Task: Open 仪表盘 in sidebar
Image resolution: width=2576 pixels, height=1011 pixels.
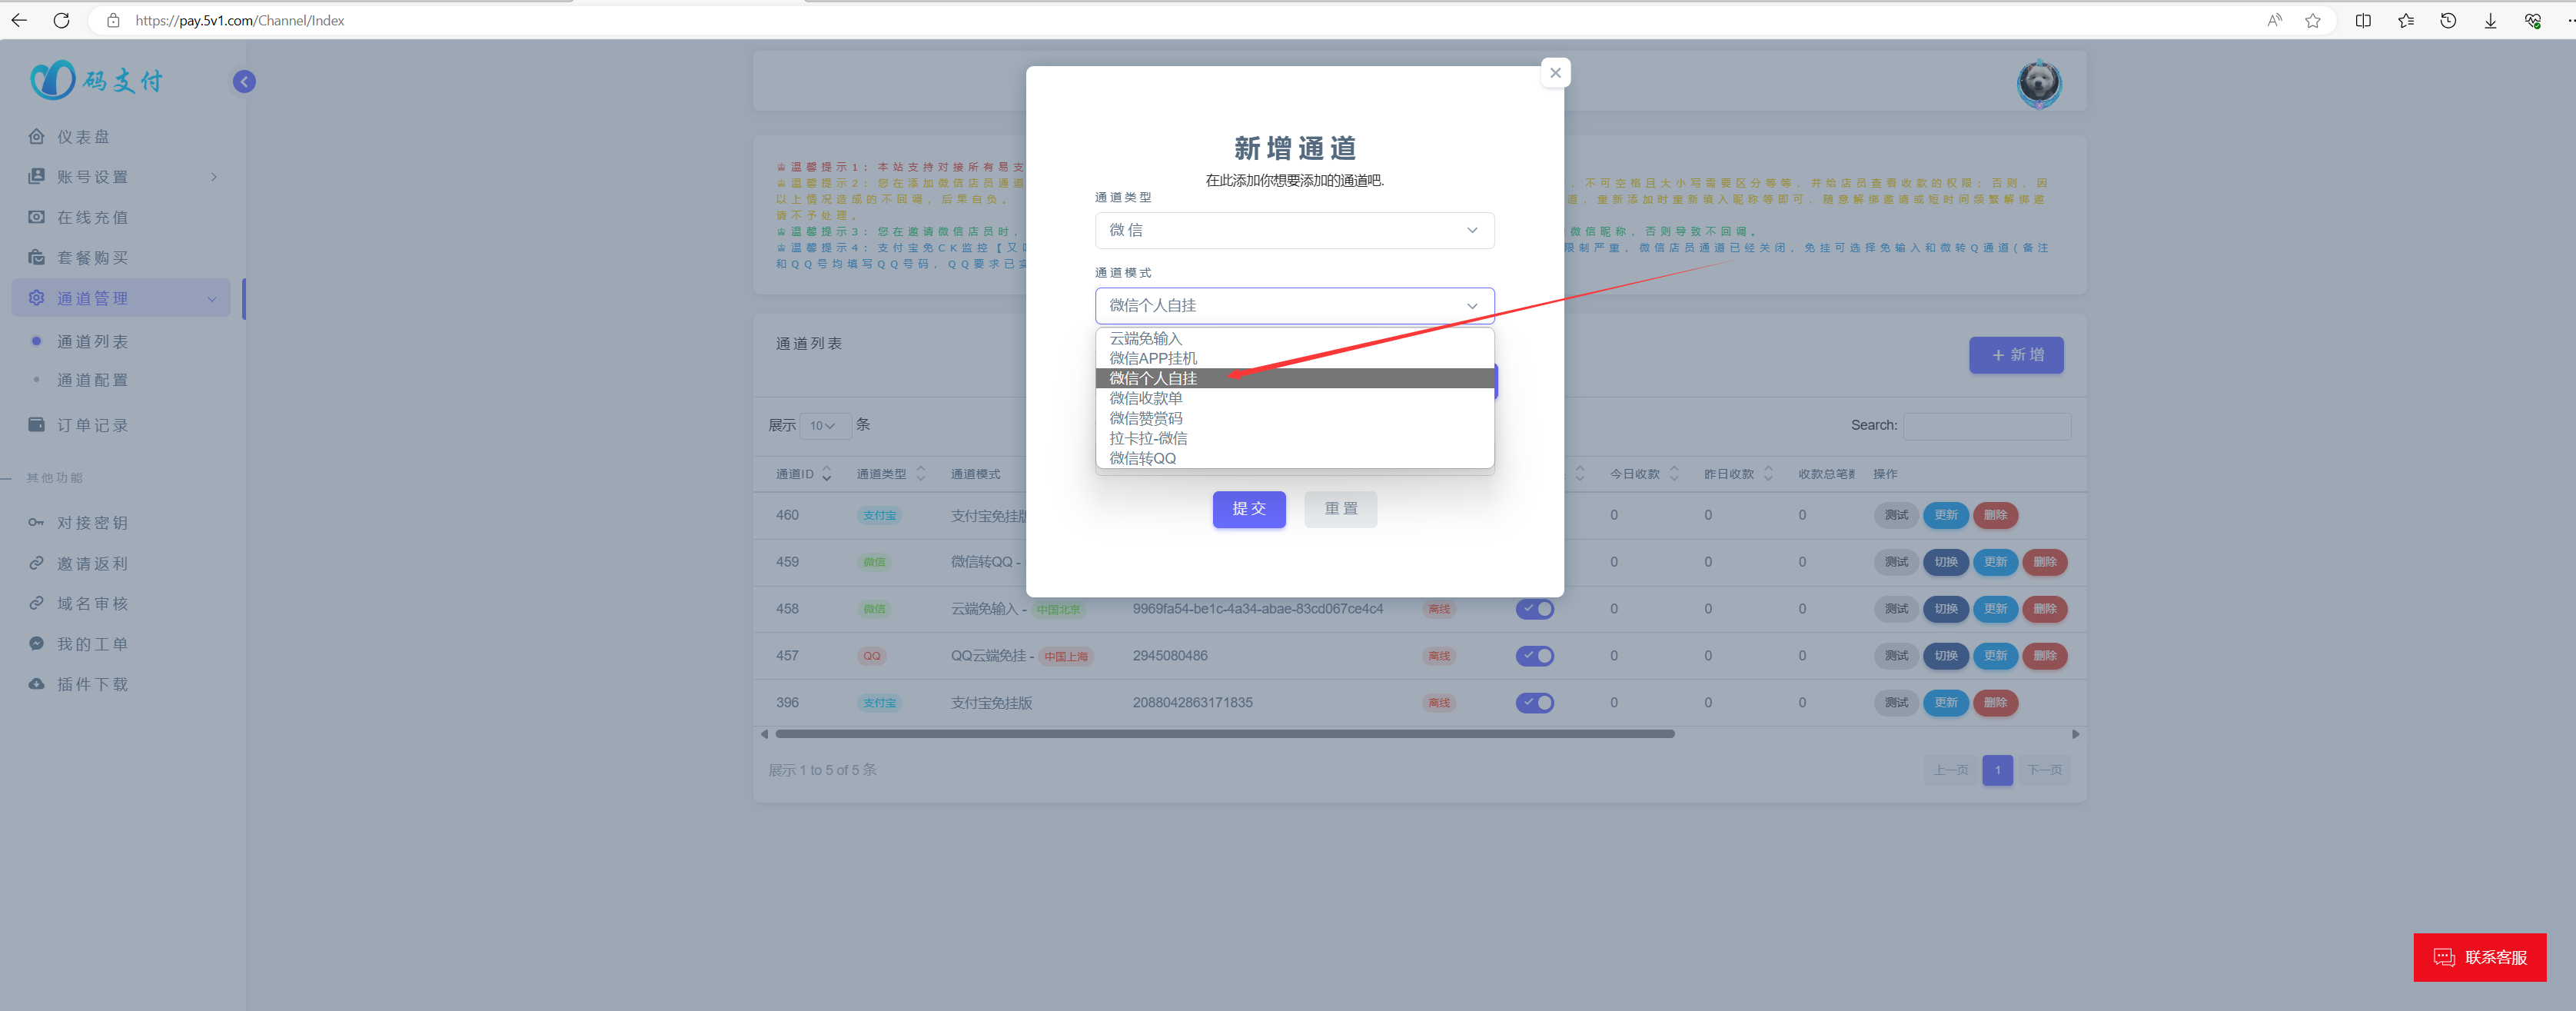Action: (84, 137)
